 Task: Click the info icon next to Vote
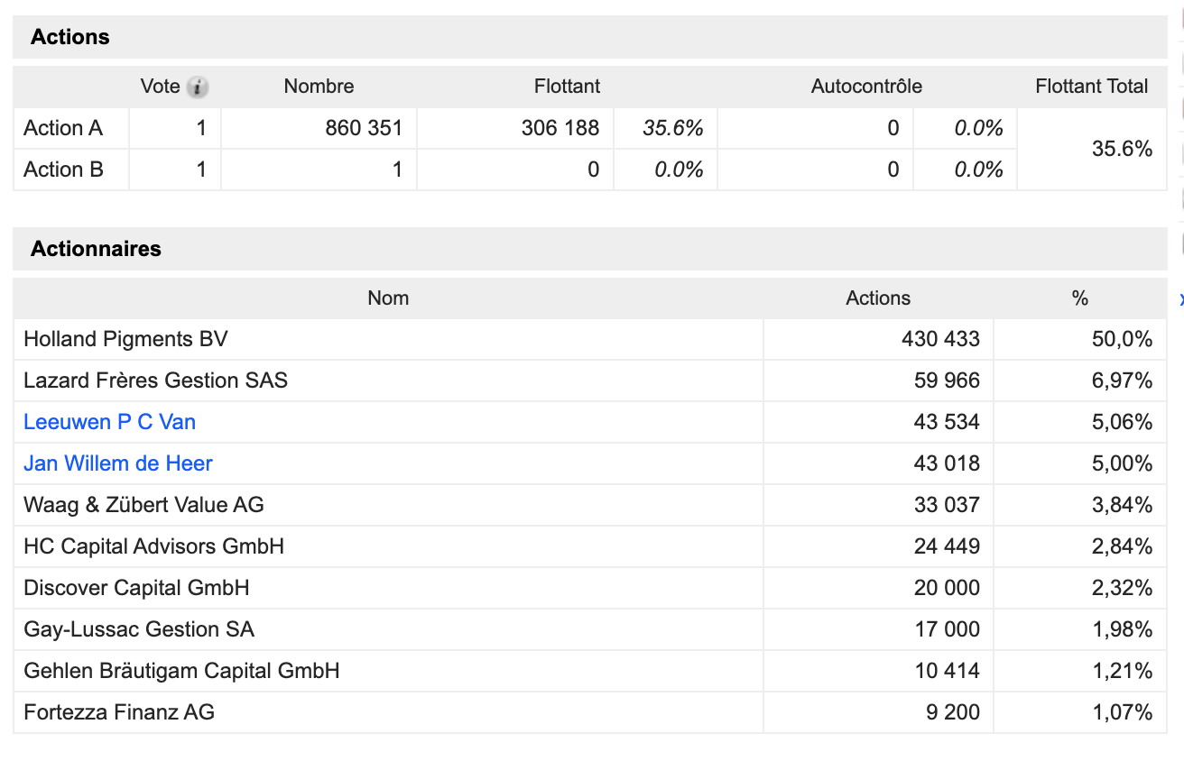pos(197,87)
